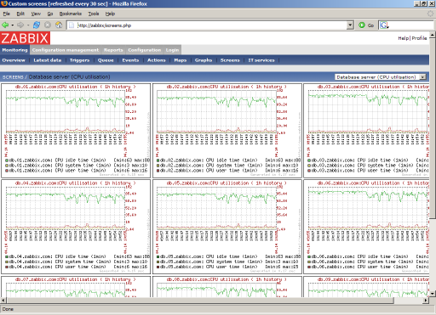Expand the URL bar history dropdown

[350, 25]
